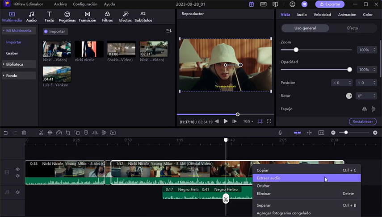Image resolution: width=382 pixels, height=217 pixels.
Task: Open the 16:9 aspect ratio dropdown
Action: coord(248,121)
